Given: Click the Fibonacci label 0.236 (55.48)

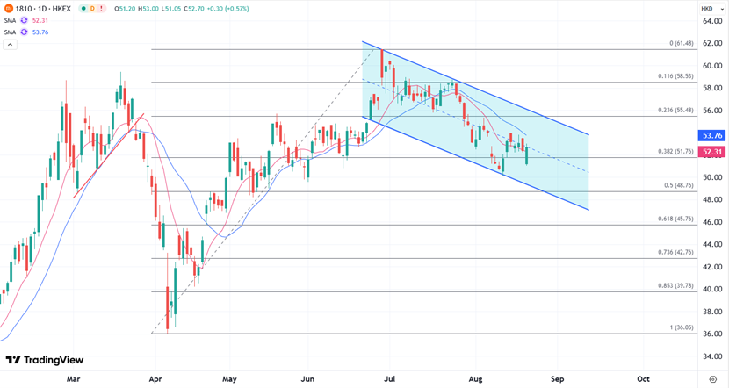Looking at the screenshot, I should click(x=675, y=110).
